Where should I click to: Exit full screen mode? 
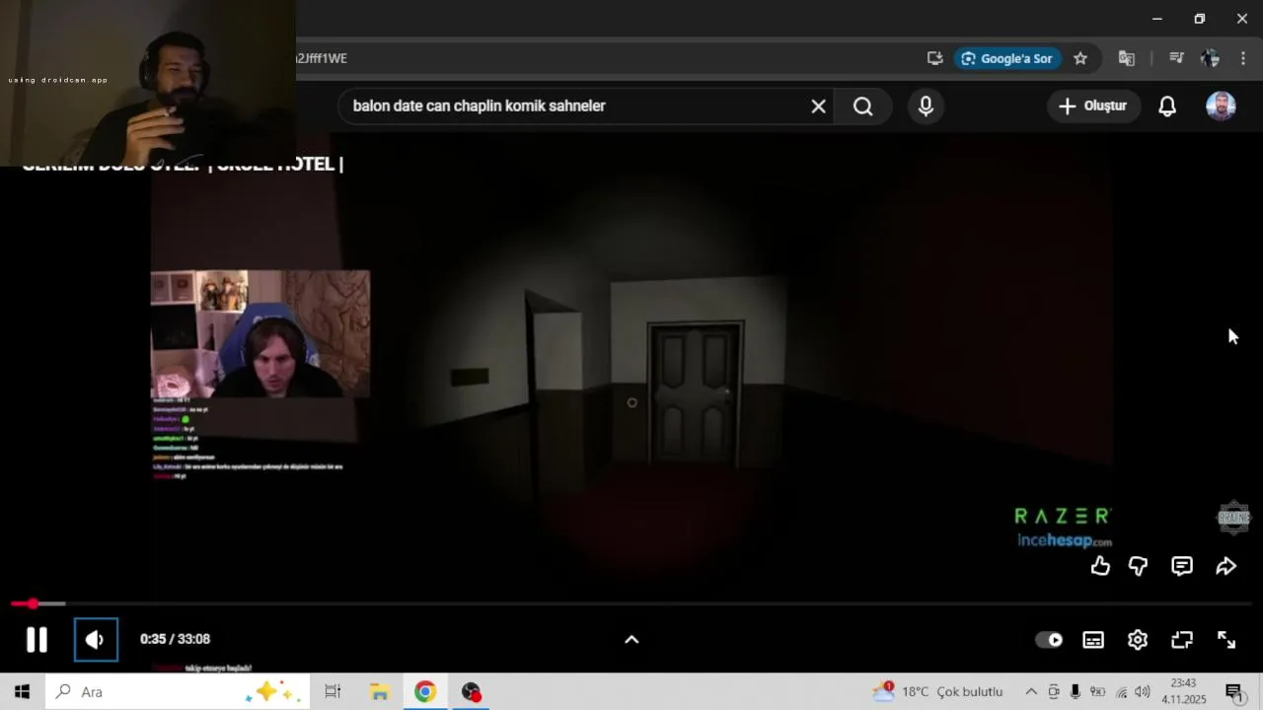tap(1226, 640)
